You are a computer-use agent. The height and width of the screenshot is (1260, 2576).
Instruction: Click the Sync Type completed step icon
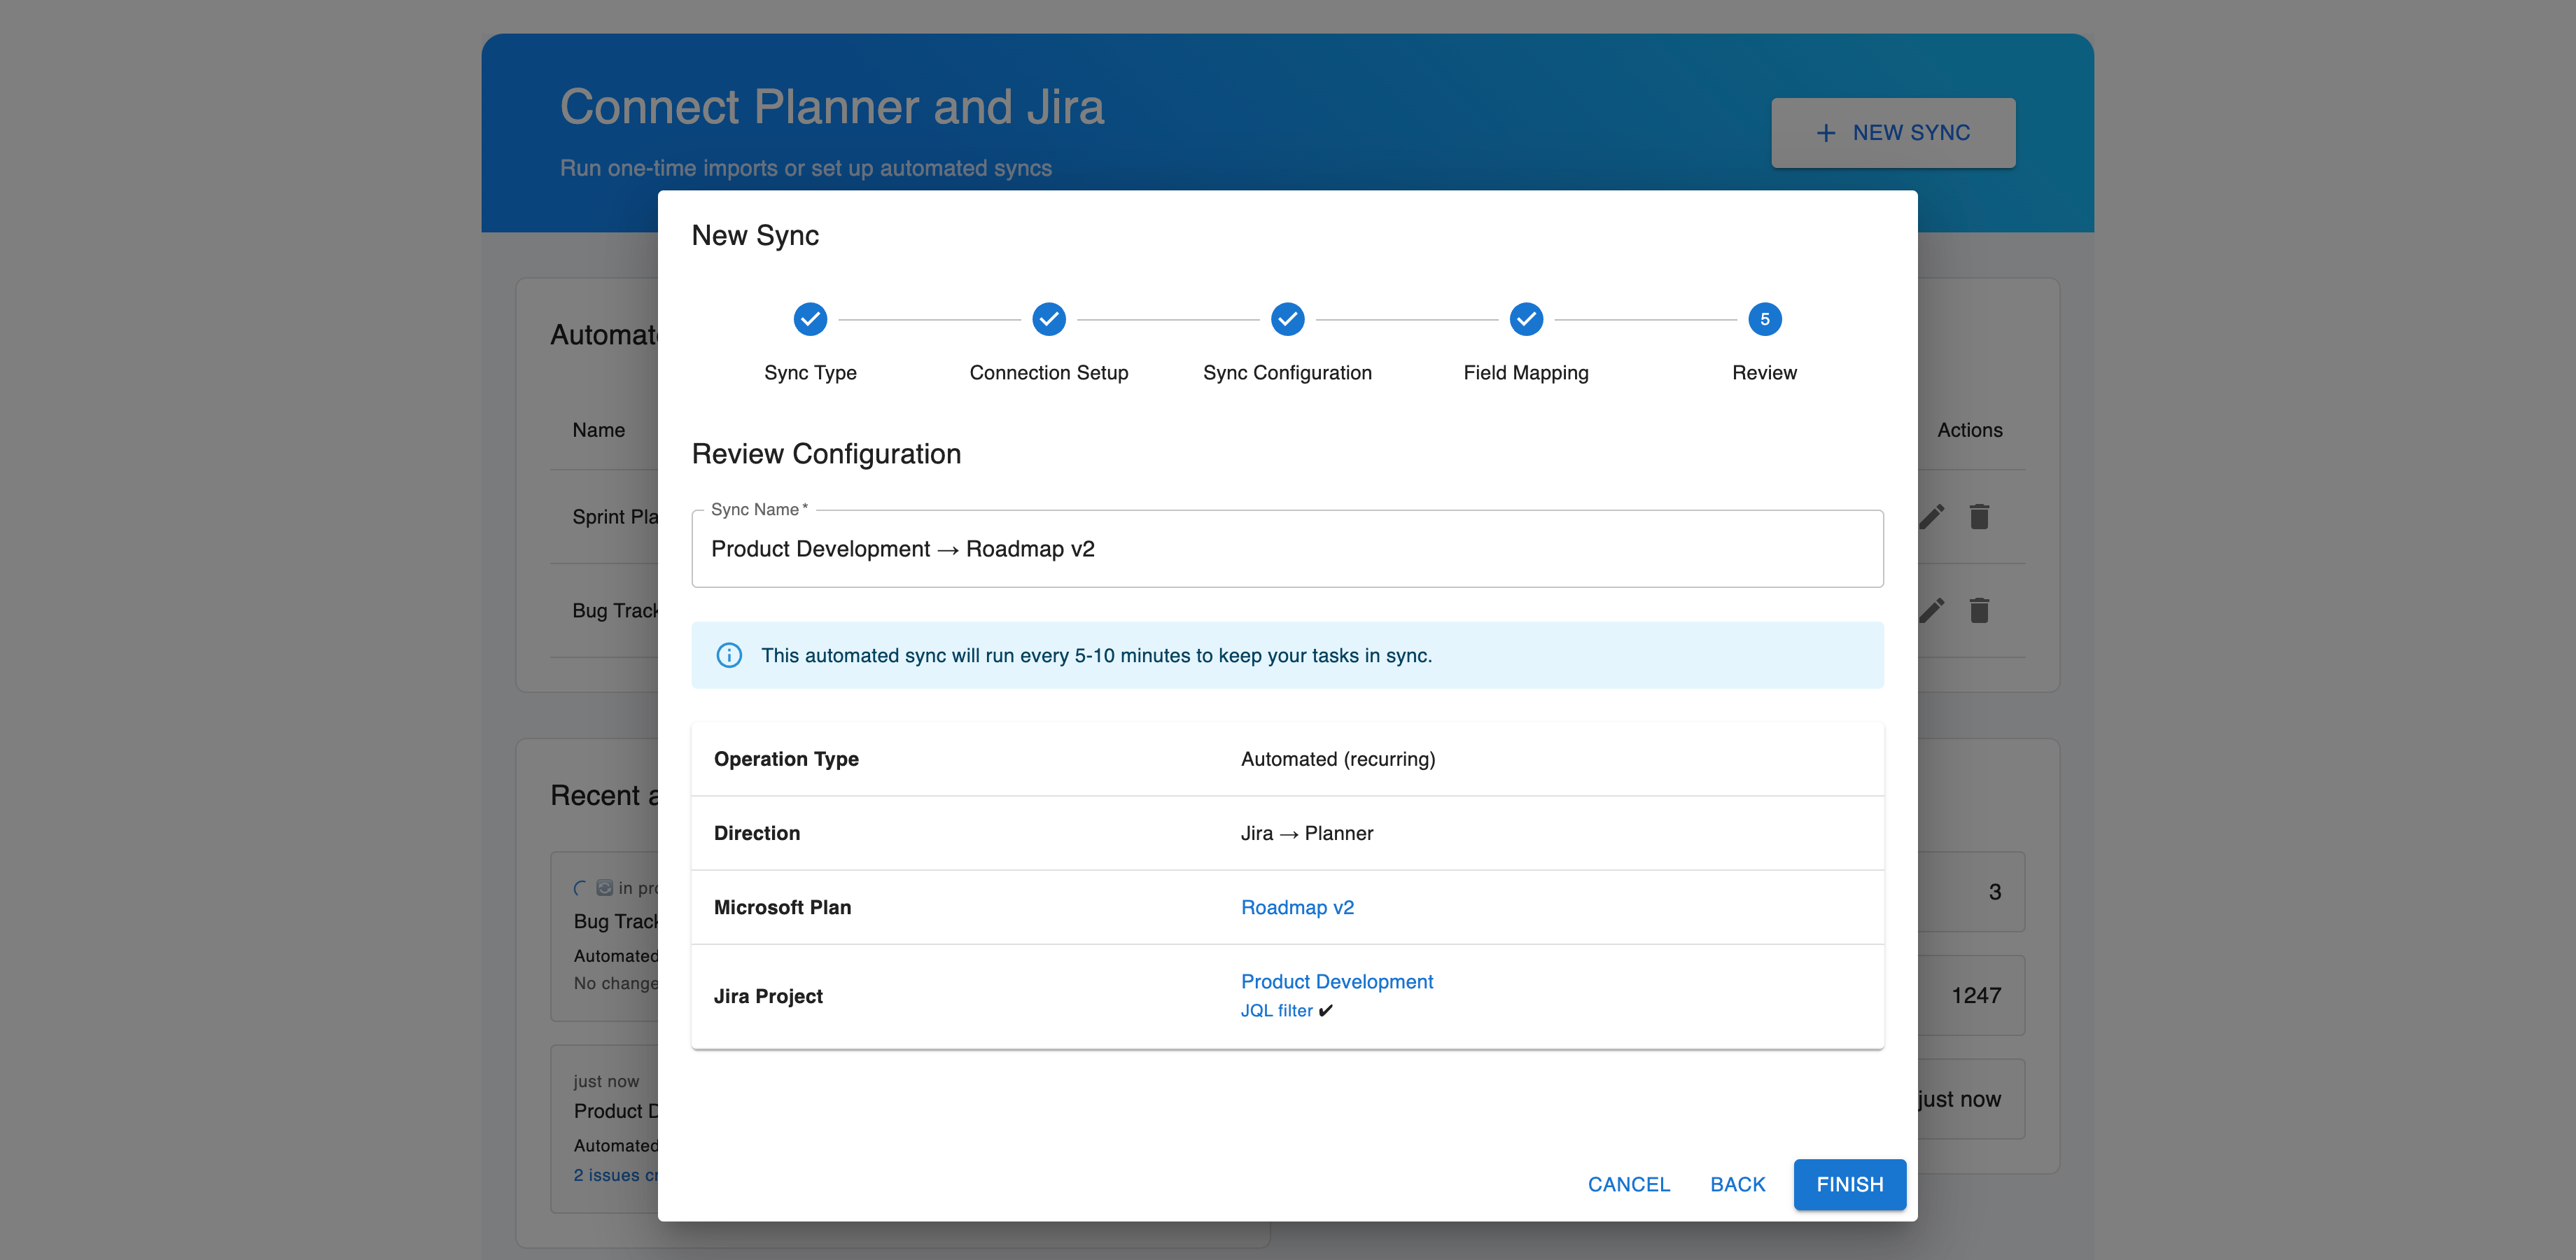click(x=810, y=319)
